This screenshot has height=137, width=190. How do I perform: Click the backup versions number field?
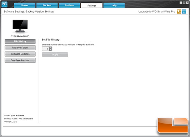[x=46, y=49]
